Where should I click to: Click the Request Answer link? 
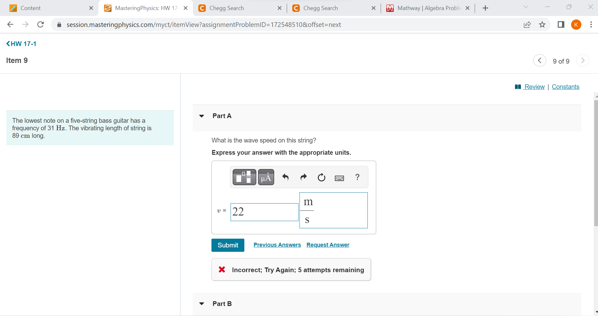coord(328,245)
